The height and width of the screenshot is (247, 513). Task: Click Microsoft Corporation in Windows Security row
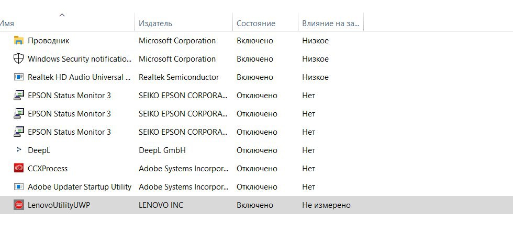click(177, 58)
